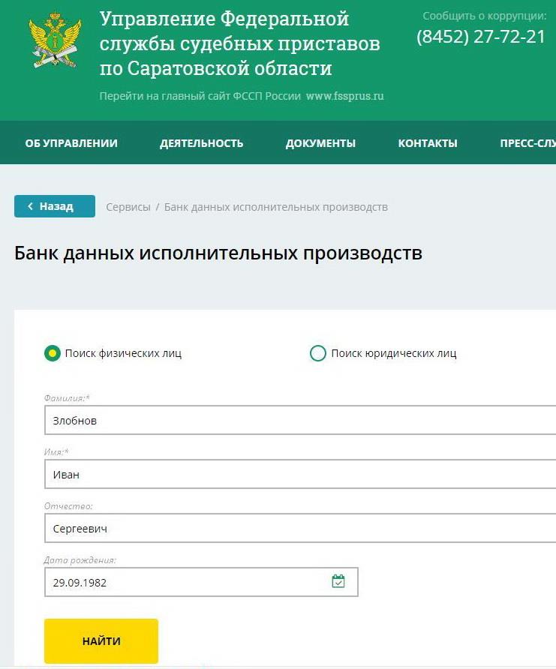This screenshot has height=669, width=556.
Task: Click the site title 'Управление Федеральной службы судебных приставов'
Action: click(239, 43)
